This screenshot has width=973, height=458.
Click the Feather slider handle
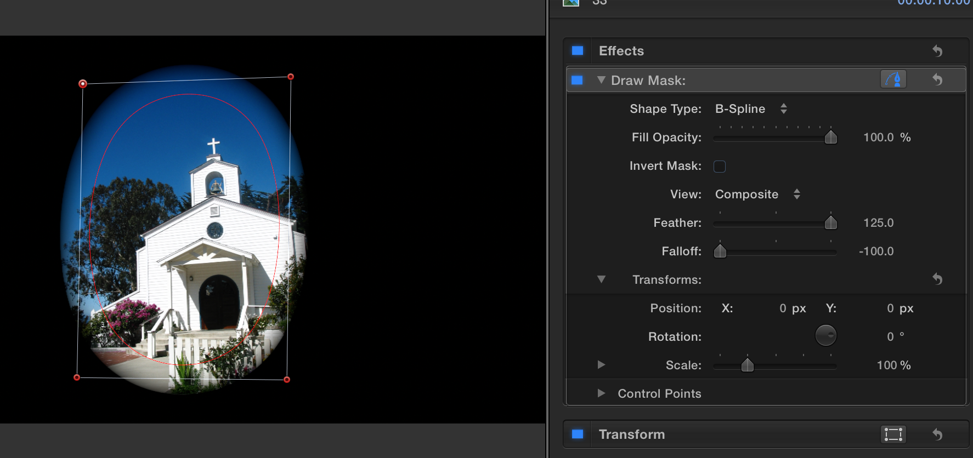[x=831, y=222]
